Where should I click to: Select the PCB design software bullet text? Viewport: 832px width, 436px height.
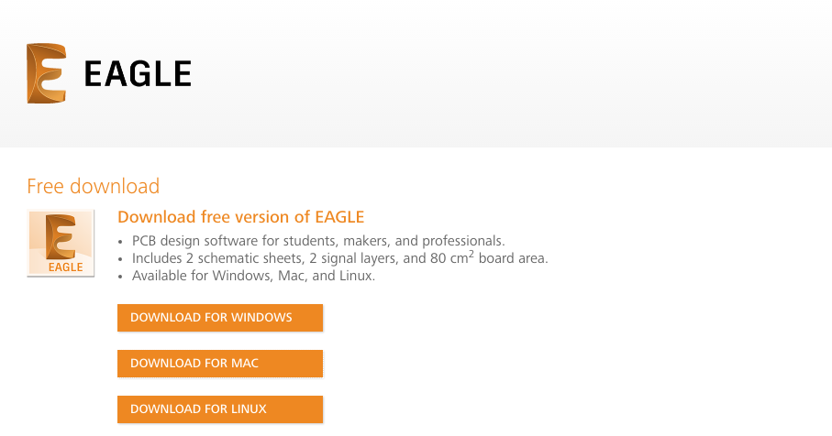[318, 241]
